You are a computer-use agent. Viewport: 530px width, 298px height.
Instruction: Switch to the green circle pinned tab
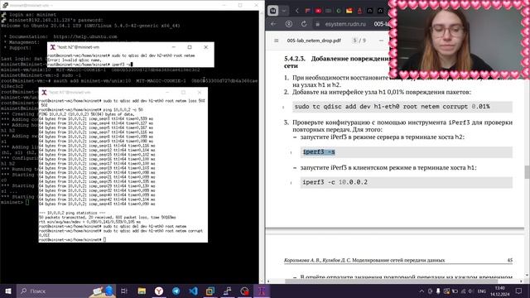339,11
